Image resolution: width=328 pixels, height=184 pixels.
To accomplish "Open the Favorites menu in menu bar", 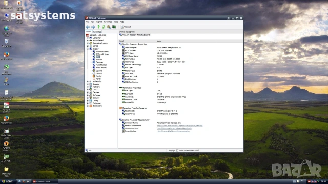I will (x=108, y=22).
